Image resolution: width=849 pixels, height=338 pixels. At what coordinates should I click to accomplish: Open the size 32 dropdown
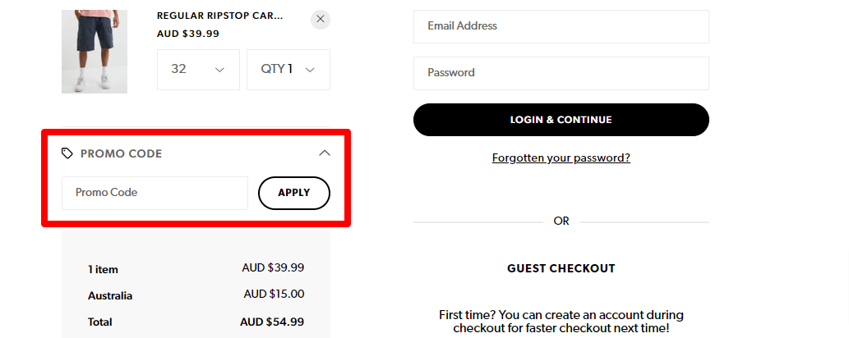point(198,70)
